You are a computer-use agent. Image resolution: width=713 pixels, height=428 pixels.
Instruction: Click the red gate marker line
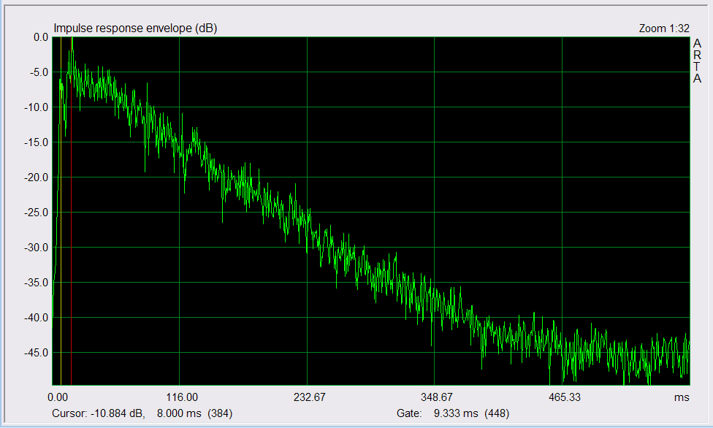pyautogui.click(x=72, y=210)
